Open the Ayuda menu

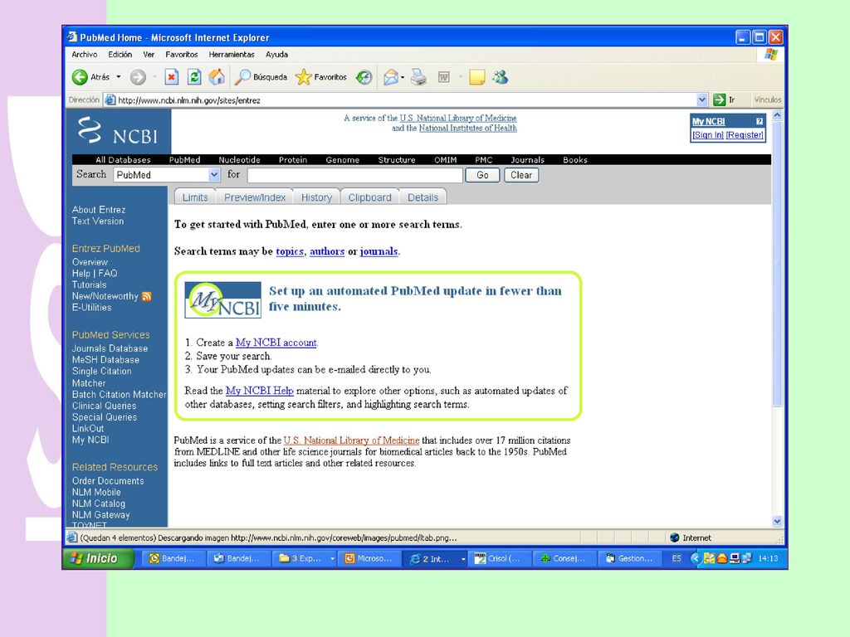coord(276,54)
